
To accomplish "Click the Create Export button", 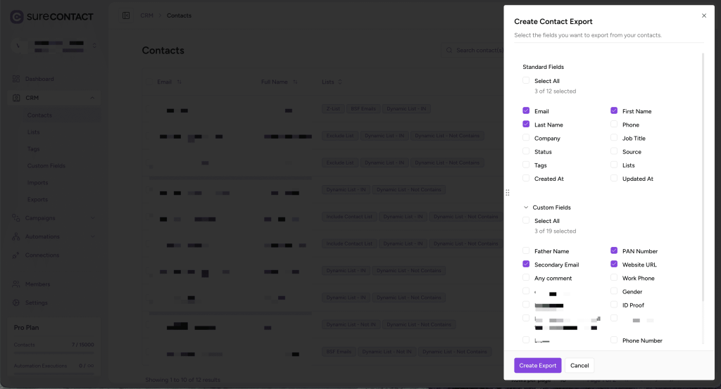I will coord(537,366).
